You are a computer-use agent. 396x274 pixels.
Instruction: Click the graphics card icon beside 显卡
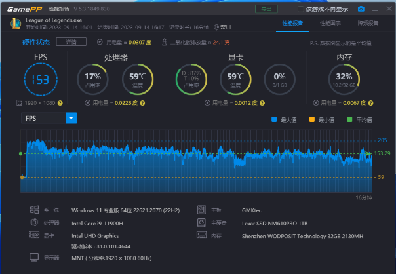34,235
